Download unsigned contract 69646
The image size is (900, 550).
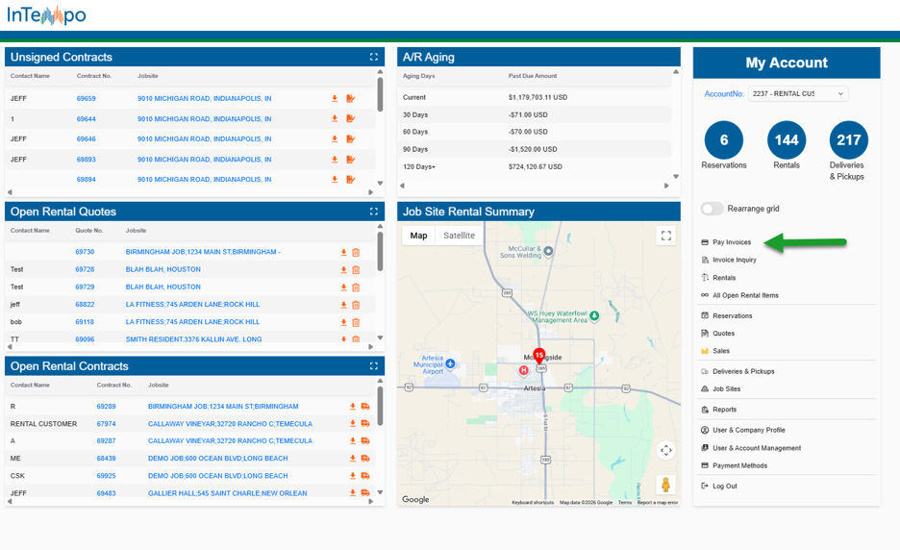pyautogui.click(x=335, y=138)
